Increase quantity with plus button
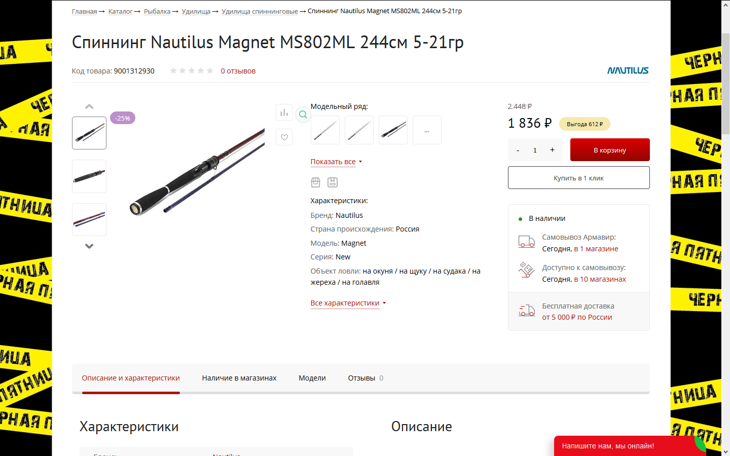 (x=552, y=150)
